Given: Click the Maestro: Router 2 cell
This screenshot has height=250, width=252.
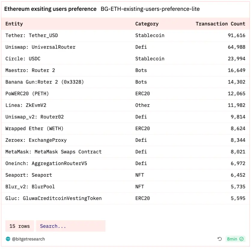Looking at the screenshot, I should click(x=30, y=70).
